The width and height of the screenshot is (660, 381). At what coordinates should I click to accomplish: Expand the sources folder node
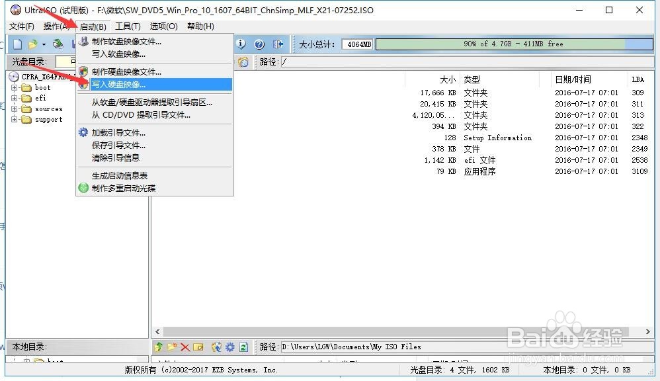(15, 109)
